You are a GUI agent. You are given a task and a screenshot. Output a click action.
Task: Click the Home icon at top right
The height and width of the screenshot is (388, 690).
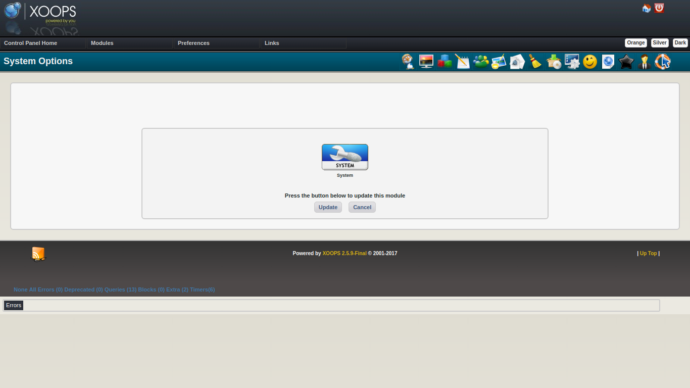point(647,8)
